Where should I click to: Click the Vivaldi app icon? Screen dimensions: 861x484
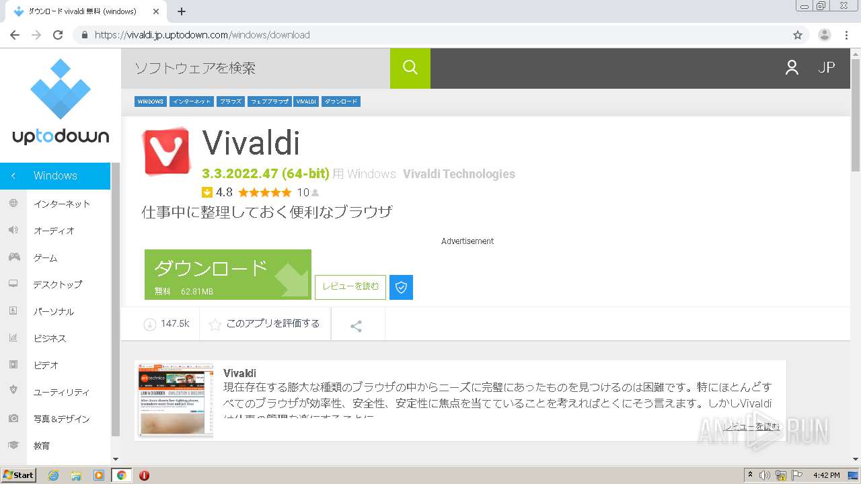pos(166,151)
